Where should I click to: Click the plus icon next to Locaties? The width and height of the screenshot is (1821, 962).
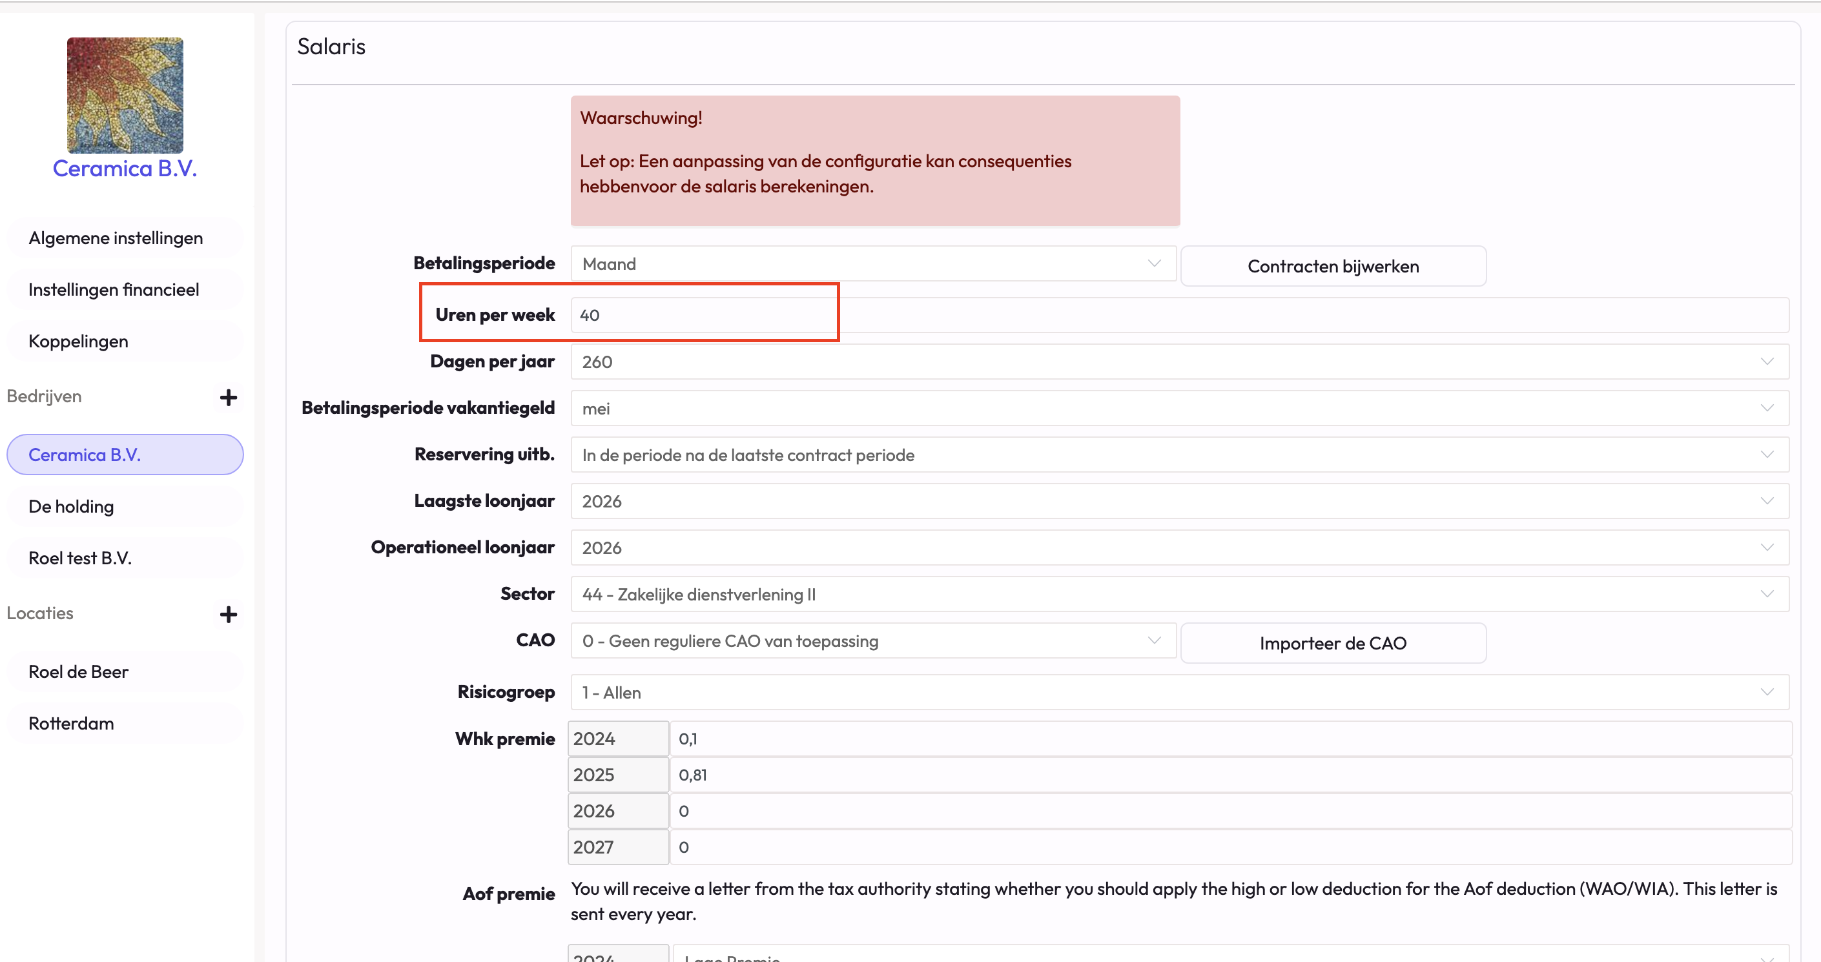click(227, 614)
